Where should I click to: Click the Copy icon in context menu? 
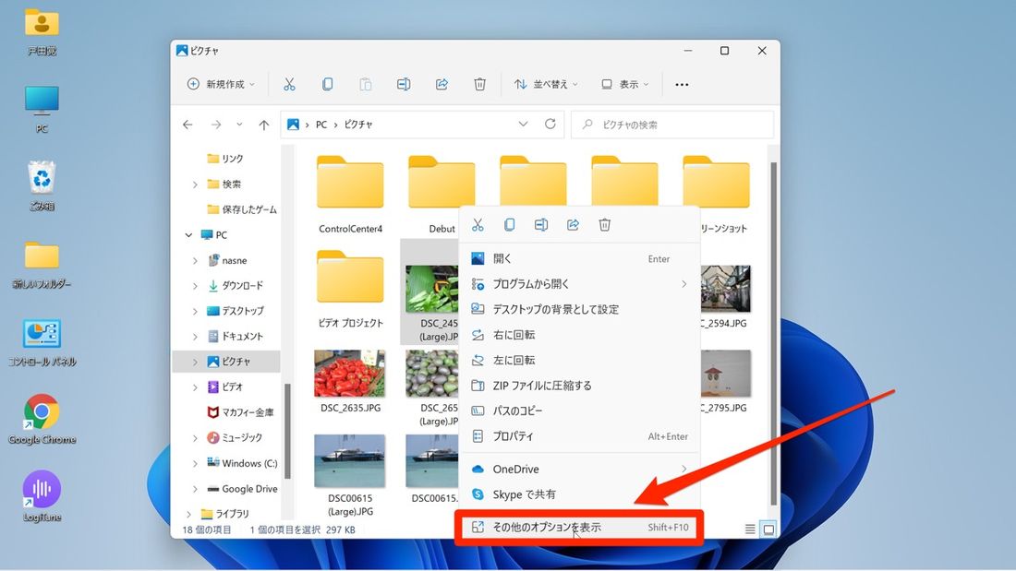tap(509, 225)
